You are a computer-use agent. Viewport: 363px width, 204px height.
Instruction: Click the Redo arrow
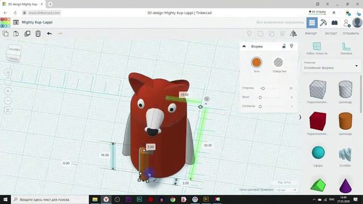pyautogui.click(x=60, y=33)
